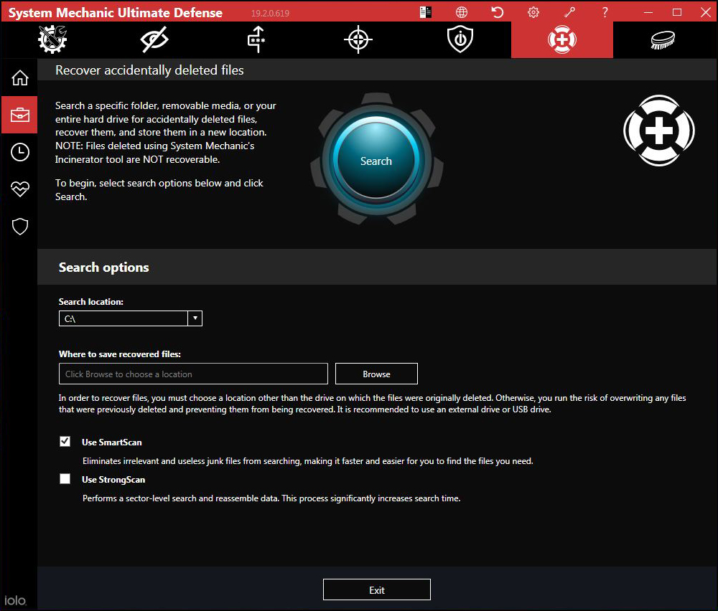Open the password manager tab icon
The width and height of the screenshot is (718, 611).
(256, 39)
